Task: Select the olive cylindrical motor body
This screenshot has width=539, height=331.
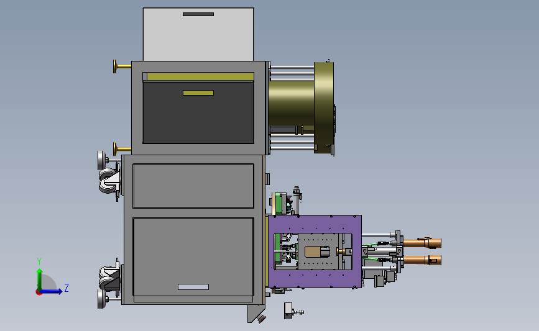Action: click(291, 103)
